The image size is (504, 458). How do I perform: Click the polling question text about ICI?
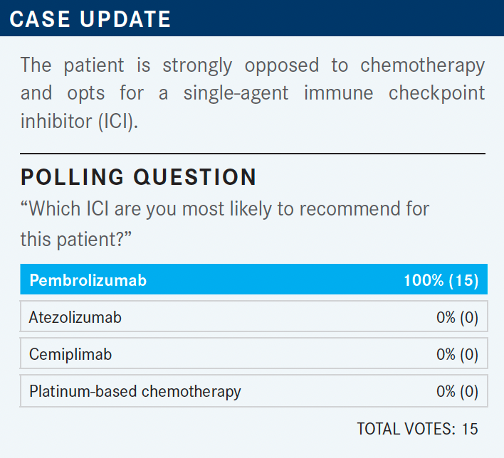pyautogui.click(x=225, y=224)
